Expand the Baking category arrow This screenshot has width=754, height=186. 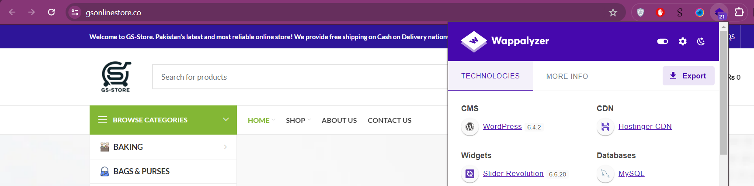click(225, 147)
